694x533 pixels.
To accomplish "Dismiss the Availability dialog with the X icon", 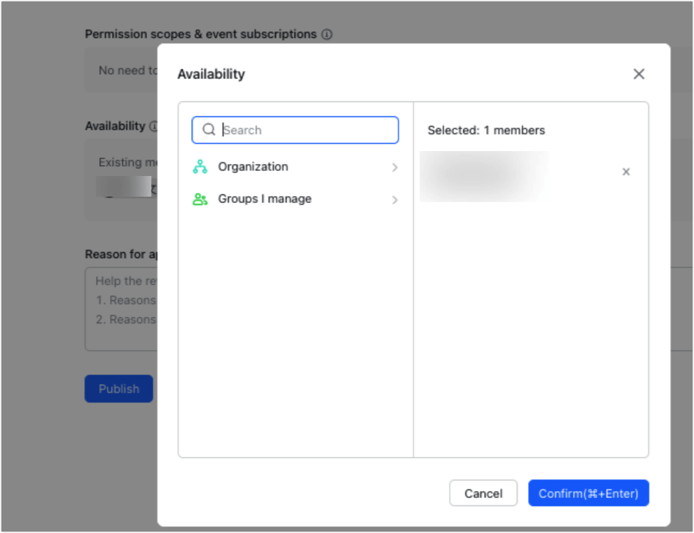I will [x=638, y=73].
